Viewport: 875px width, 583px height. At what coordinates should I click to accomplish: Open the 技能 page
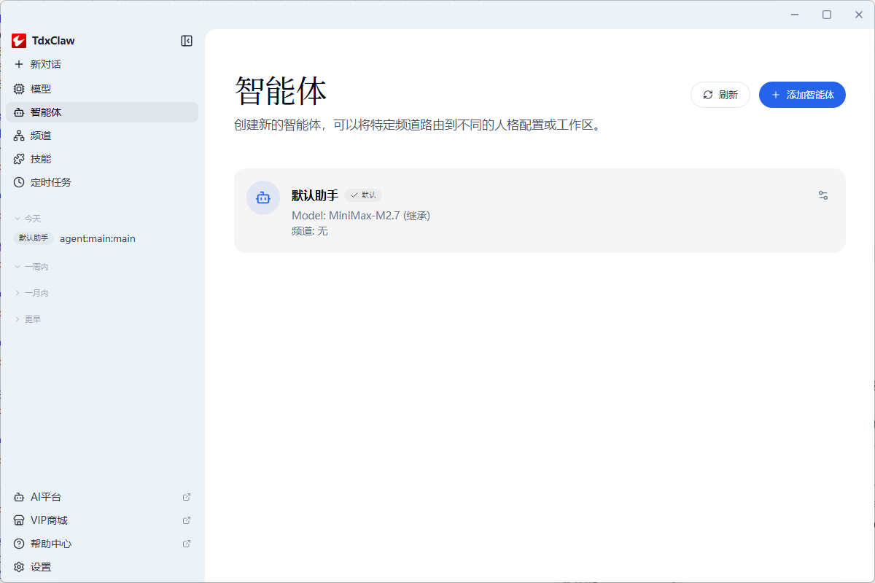102,159
